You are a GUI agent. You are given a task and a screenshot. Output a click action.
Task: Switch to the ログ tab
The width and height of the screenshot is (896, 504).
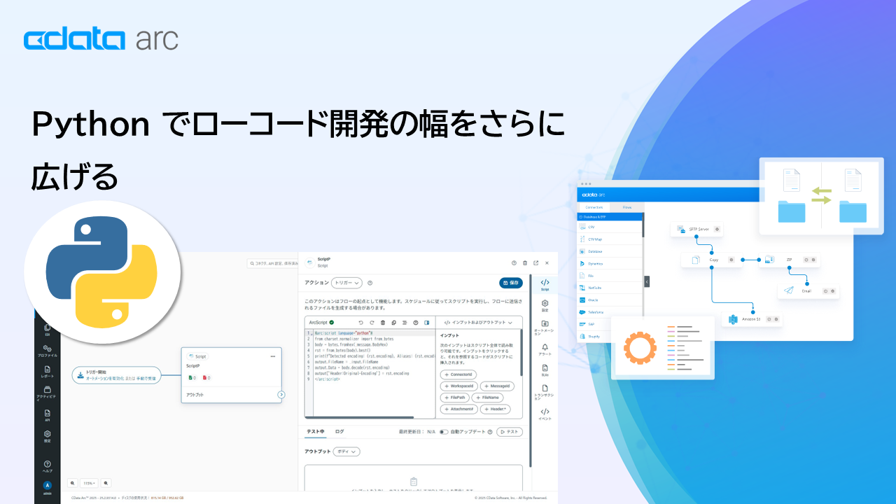point(339,431)
